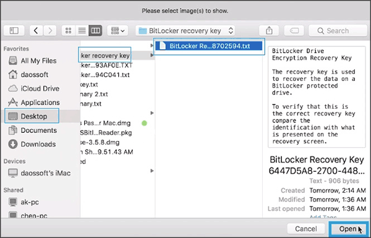Go back to the previous folder

(36, 30)
